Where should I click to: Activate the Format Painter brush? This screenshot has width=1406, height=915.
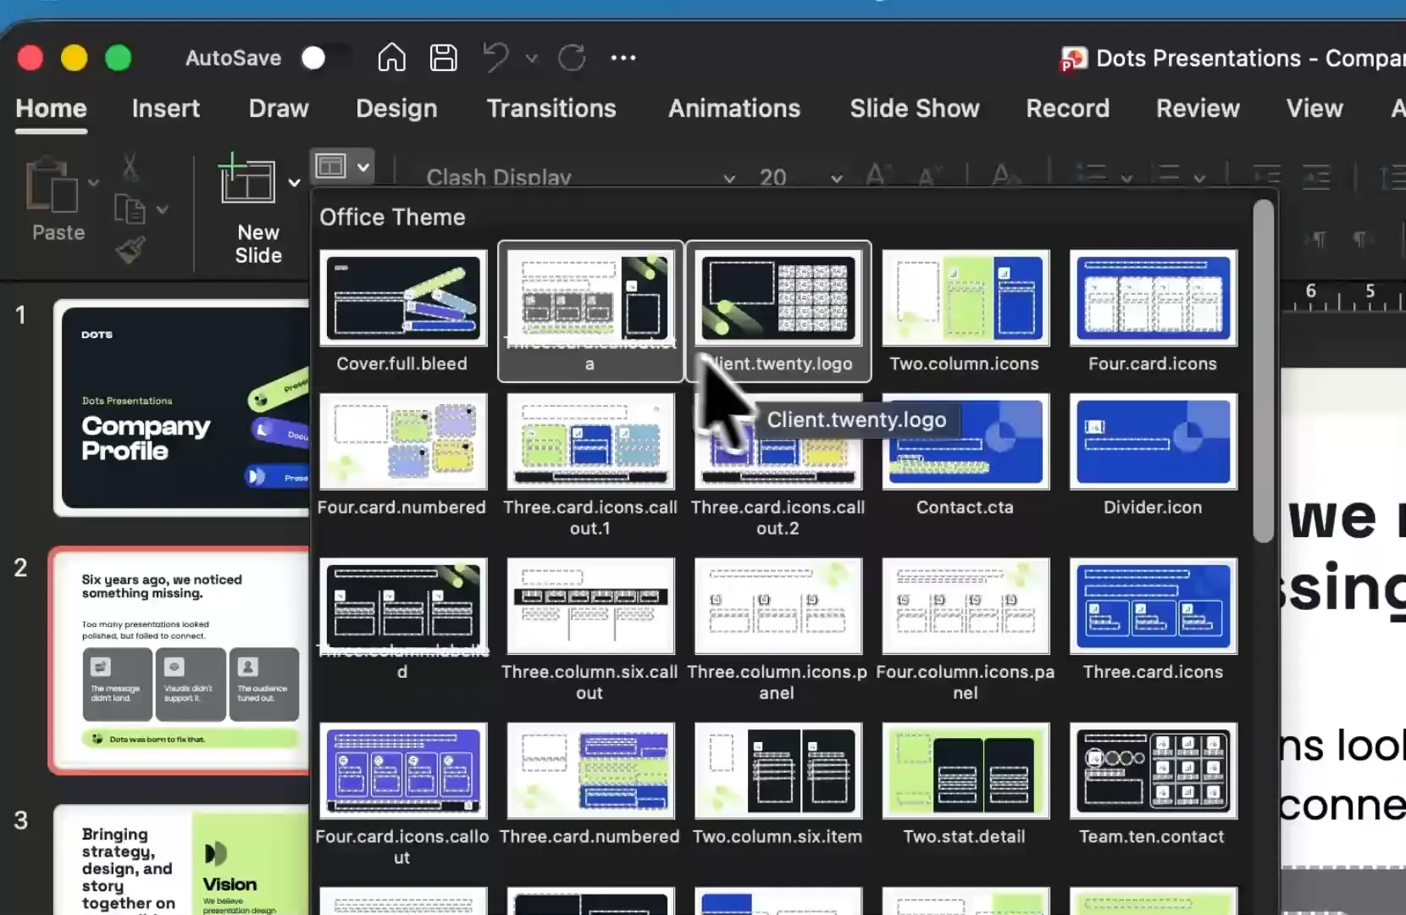[x=130, y=250]
